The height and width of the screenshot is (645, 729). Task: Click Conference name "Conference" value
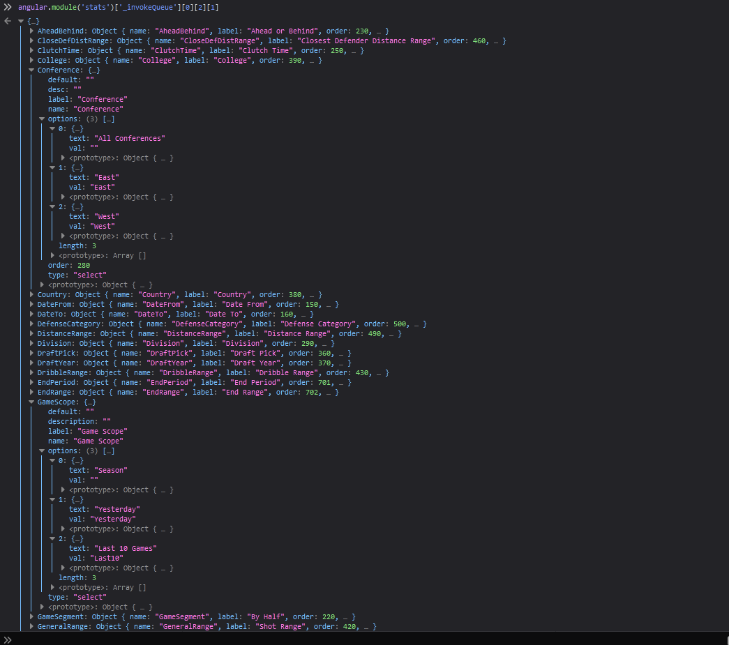tap(98, 109)
